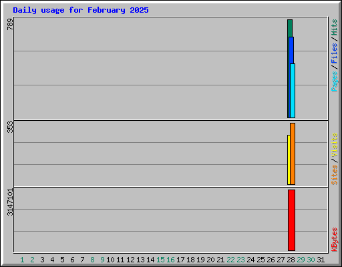Click day 23 on the x-axis
This screenshot has width=342, height=267.
tap(240, 260)
